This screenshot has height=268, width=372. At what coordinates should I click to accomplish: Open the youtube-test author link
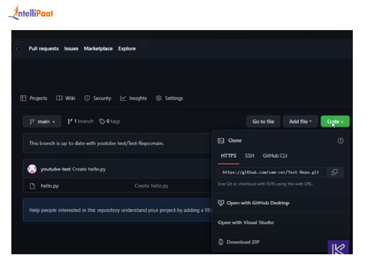56,169
